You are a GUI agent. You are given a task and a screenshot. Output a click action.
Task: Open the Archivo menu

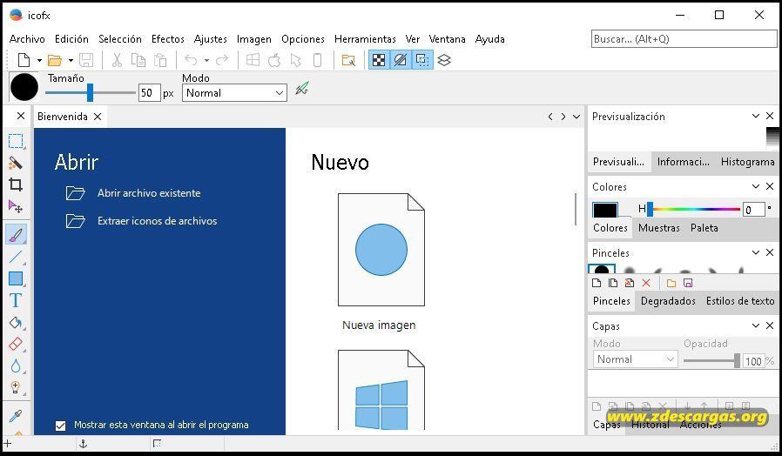pyautogui.click(x=27, y=39)
